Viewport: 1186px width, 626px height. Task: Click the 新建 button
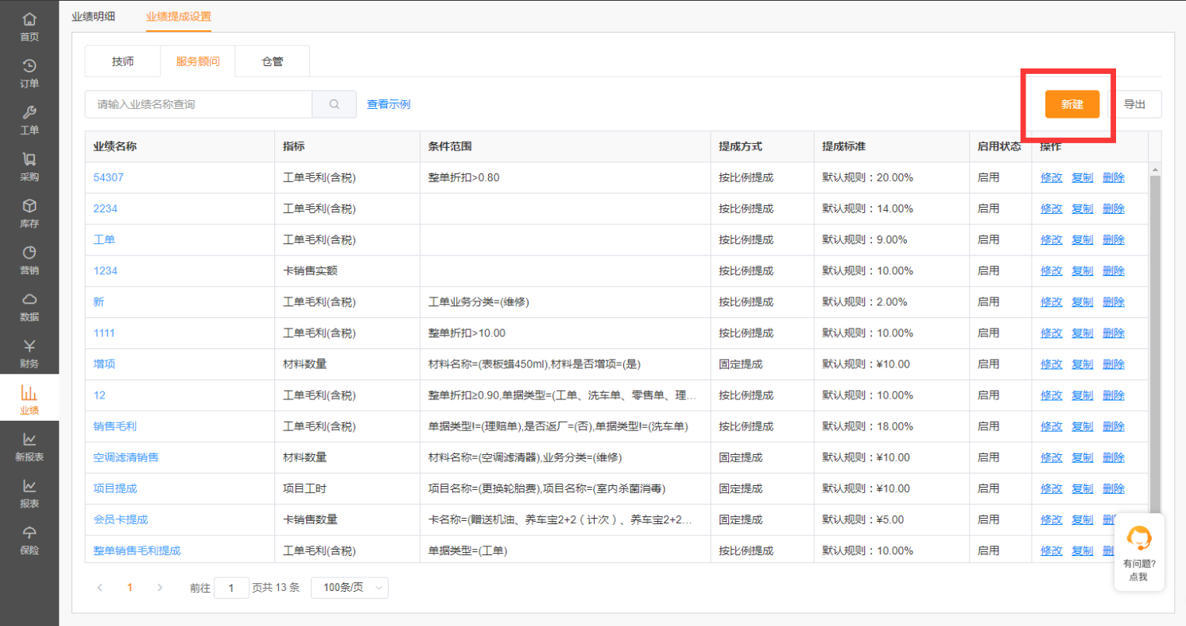coord(1072,104)
